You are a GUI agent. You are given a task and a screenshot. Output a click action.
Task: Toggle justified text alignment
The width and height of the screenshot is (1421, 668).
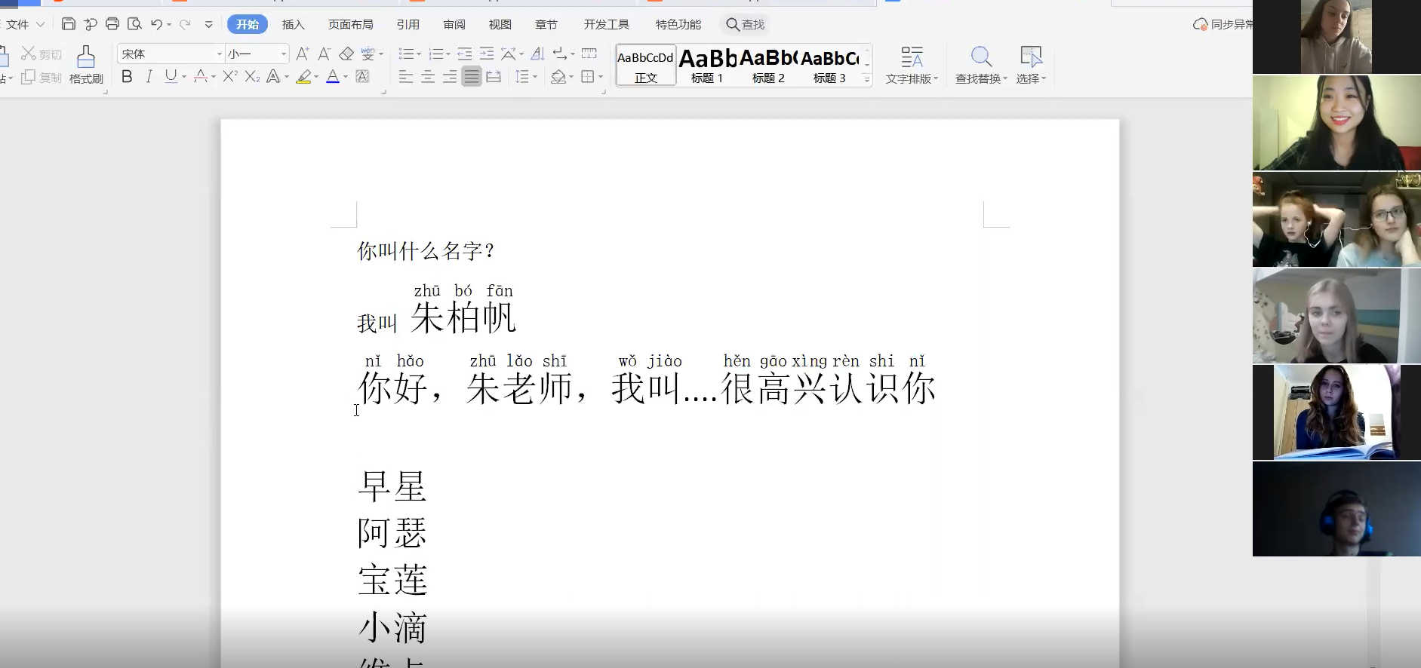(472, 76)
